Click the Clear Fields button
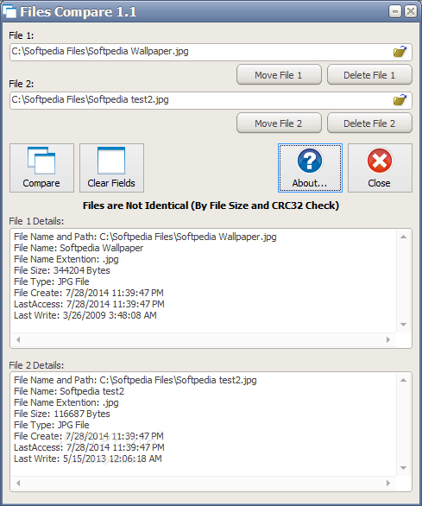 pyautogui.click(x=111, y=168)
